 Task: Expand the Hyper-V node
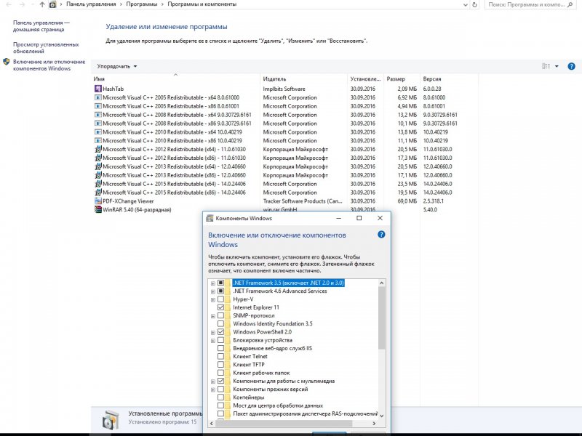click(x=213, y=299)
